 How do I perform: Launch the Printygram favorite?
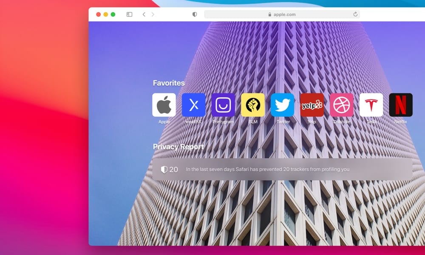pos(223,105)
